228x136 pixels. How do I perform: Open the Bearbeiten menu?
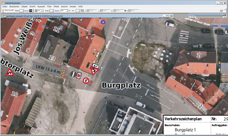tap(14, 6)
